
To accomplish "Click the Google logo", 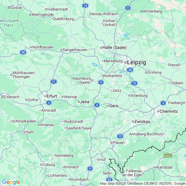I will coord(11,182).
